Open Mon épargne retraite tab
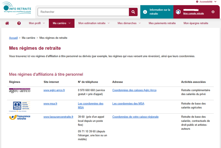Viewport: 221px width, 148px height. pyautogui.click(x=196, y=23)
